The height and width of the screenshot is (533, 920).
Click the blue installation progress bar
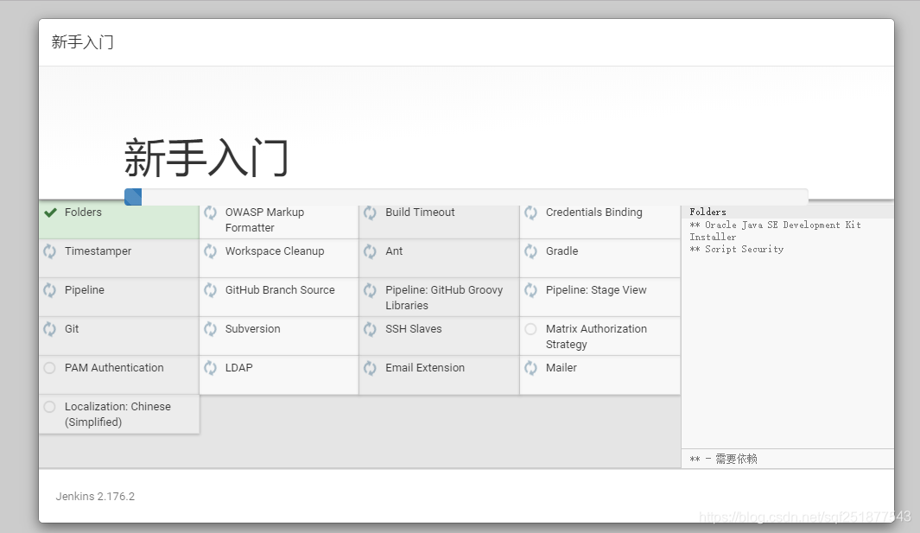[133, 197]
